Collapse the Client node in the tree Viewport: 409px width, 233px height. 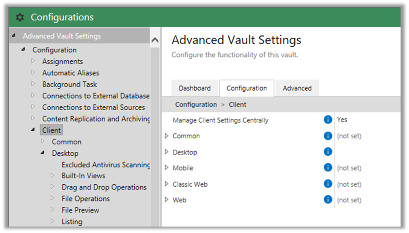click(x=33, y=130)
